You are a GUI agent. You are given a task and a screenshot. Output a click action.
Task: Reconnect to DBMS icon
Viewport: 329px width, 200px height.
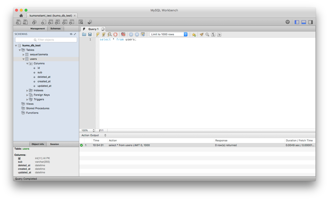tap(90, 22)
